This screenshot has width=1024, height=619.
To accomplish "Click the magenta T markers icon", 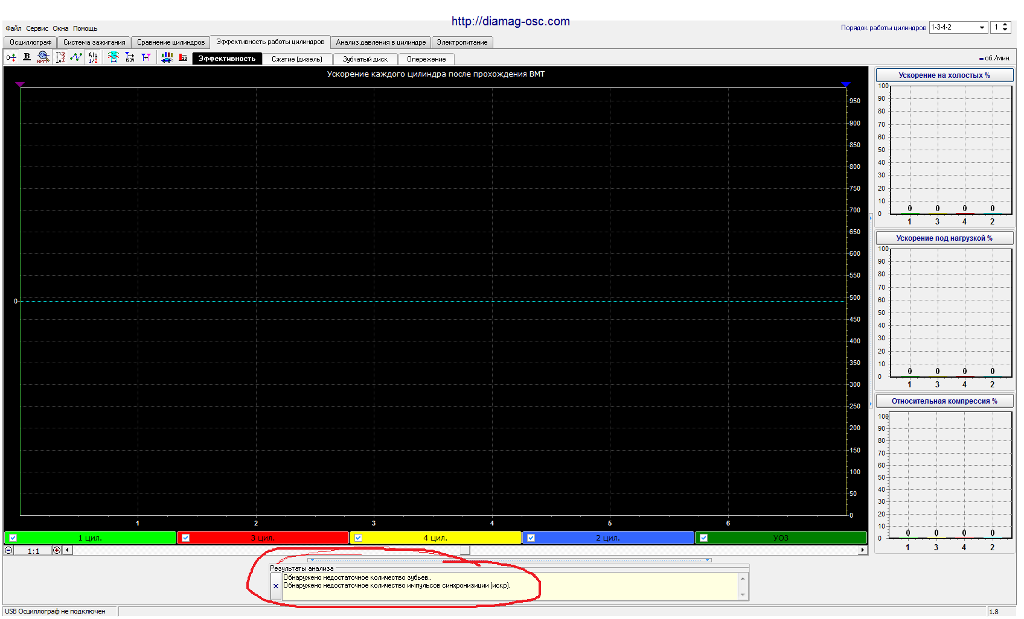I will 146,57.
